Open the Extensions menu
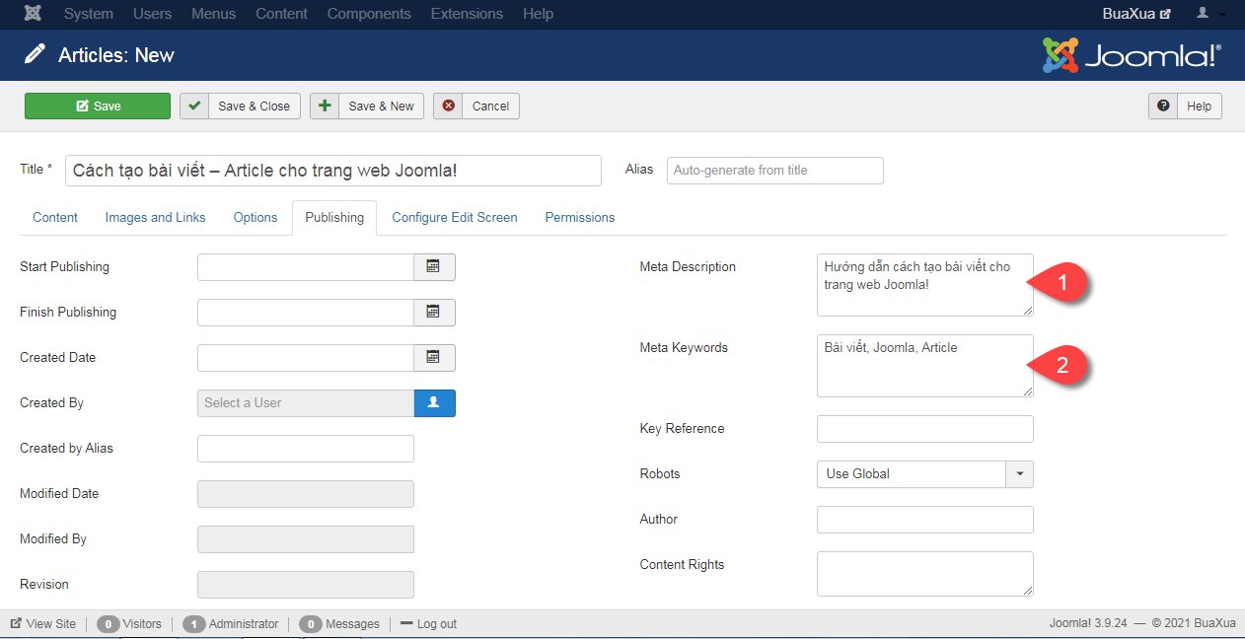The image size is (1245, 639). pyautogui.click(x=467, y=14)
